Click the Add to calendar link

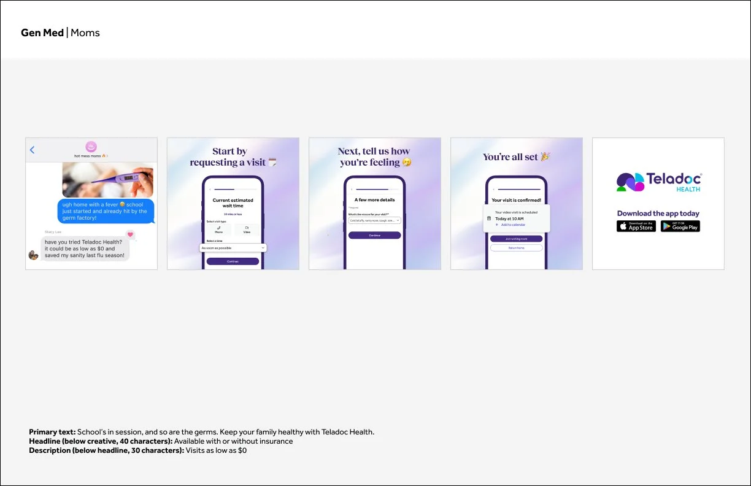point(513,225)
